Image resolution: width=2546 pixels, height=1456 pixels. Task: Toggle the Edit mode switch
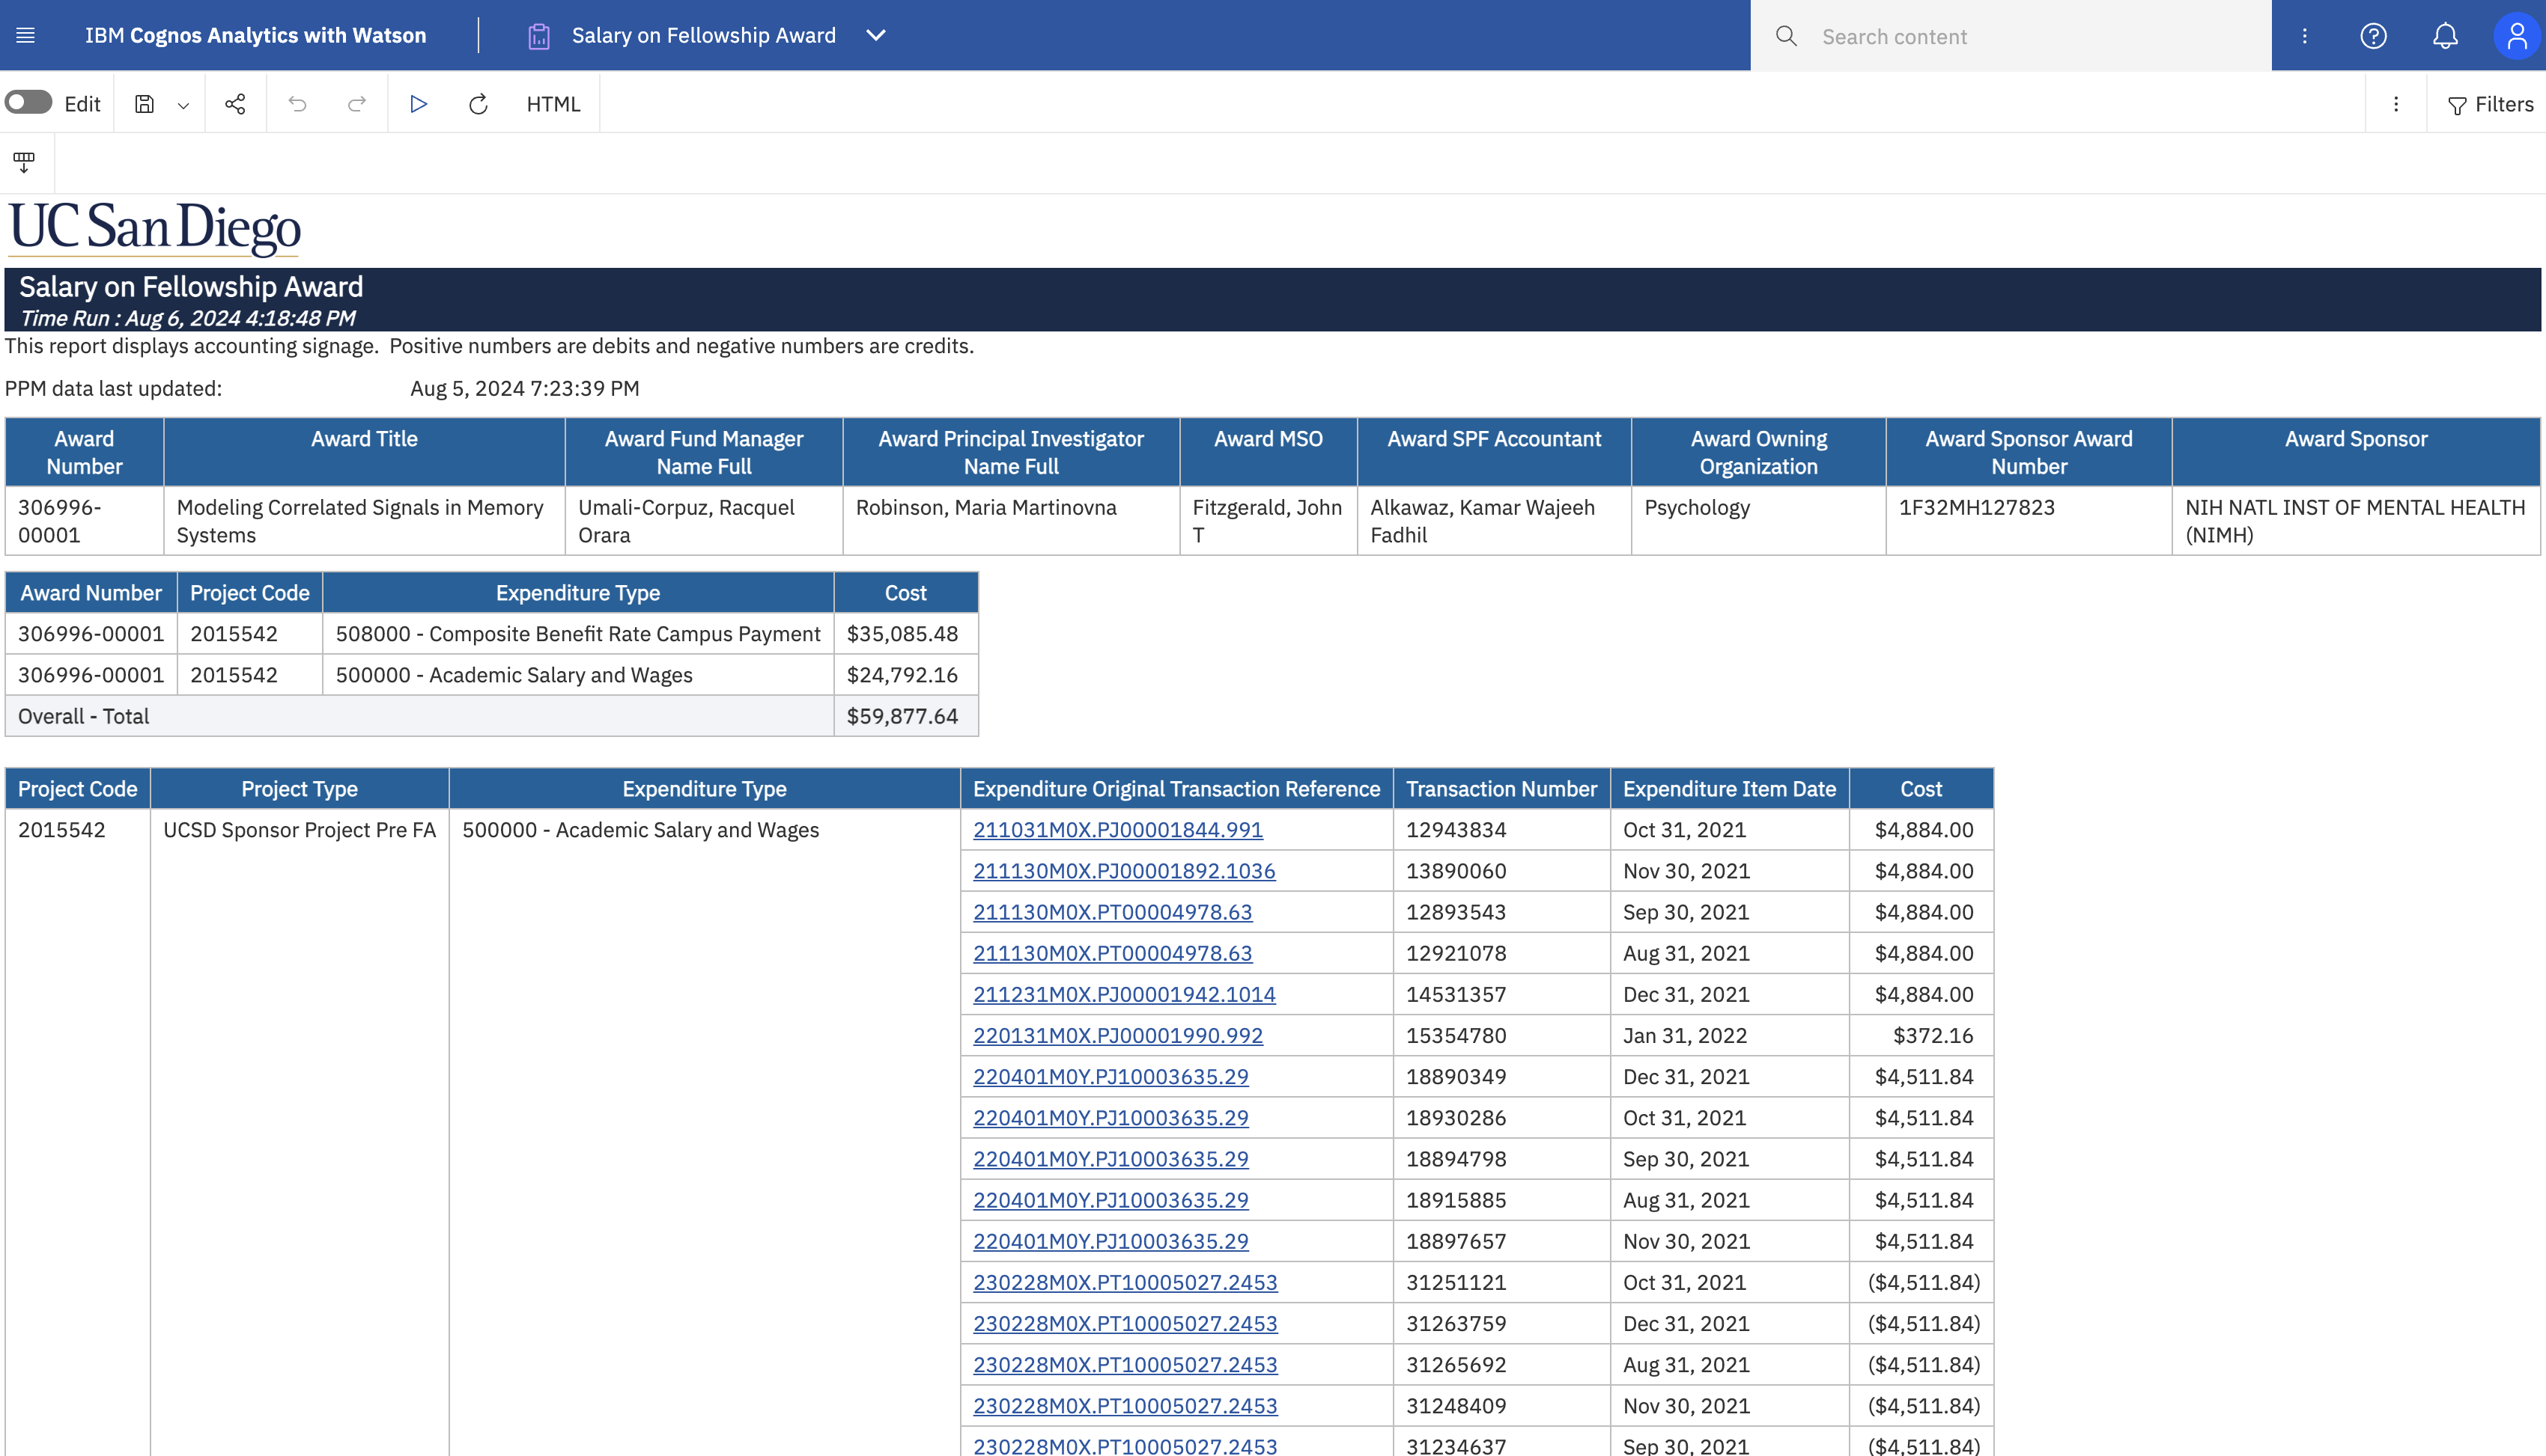(x=28, y=103)
